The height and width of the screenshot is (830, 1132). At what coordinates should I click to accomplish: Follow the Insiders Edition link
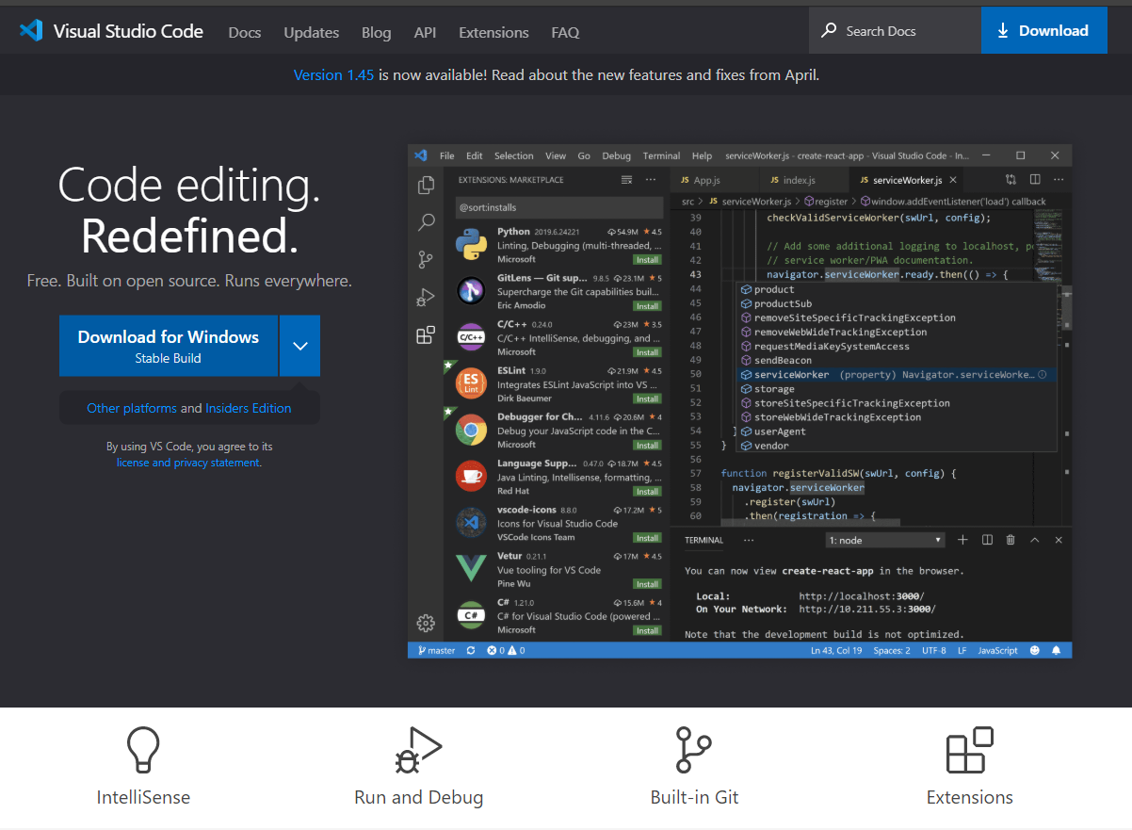249,408
